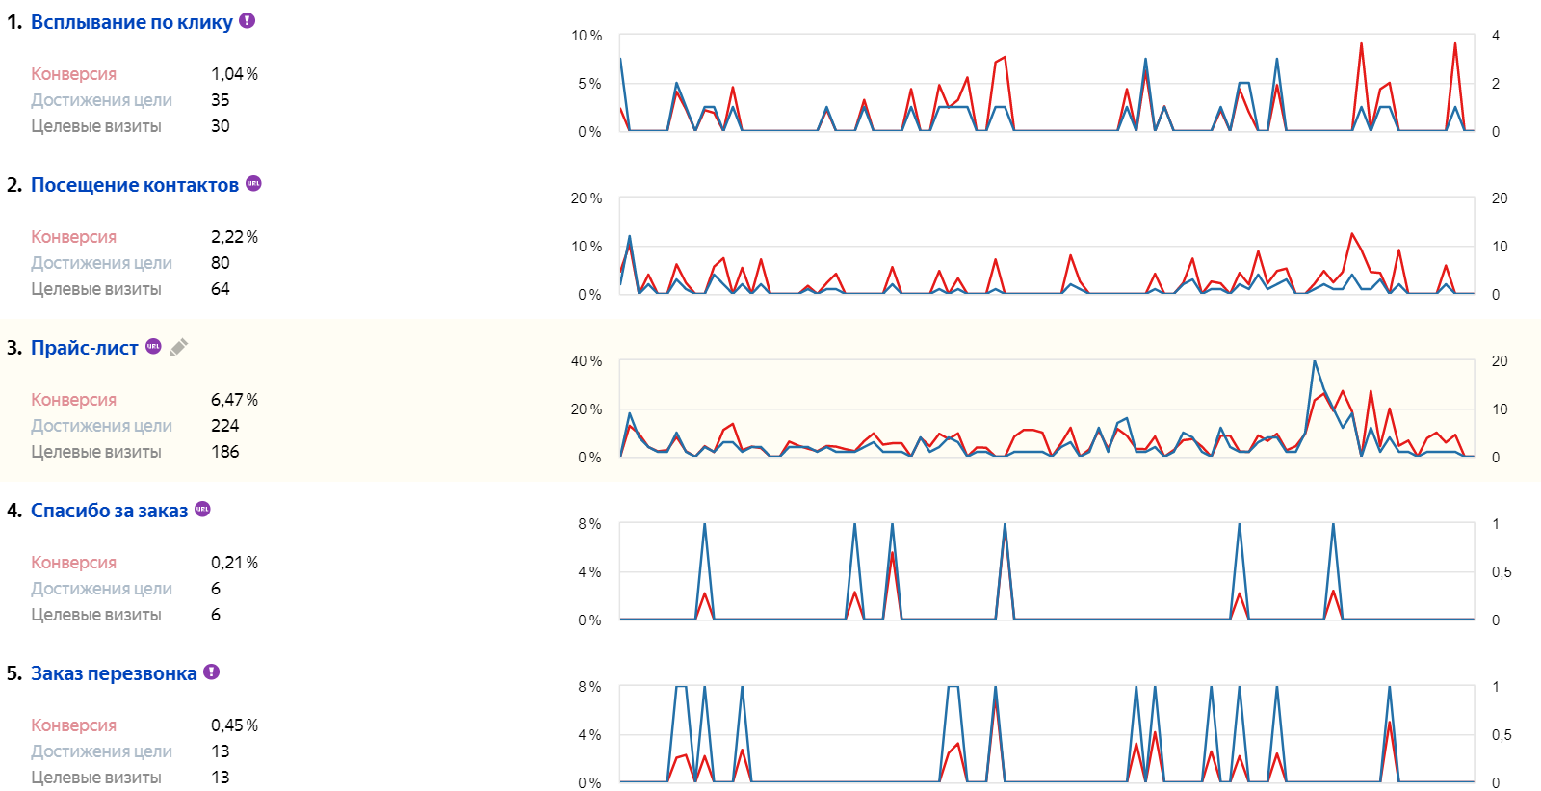Select the conversion value 0,45 %
Image resolution: width=1541 pixels, height=791 pixels.
coord(235,725)
